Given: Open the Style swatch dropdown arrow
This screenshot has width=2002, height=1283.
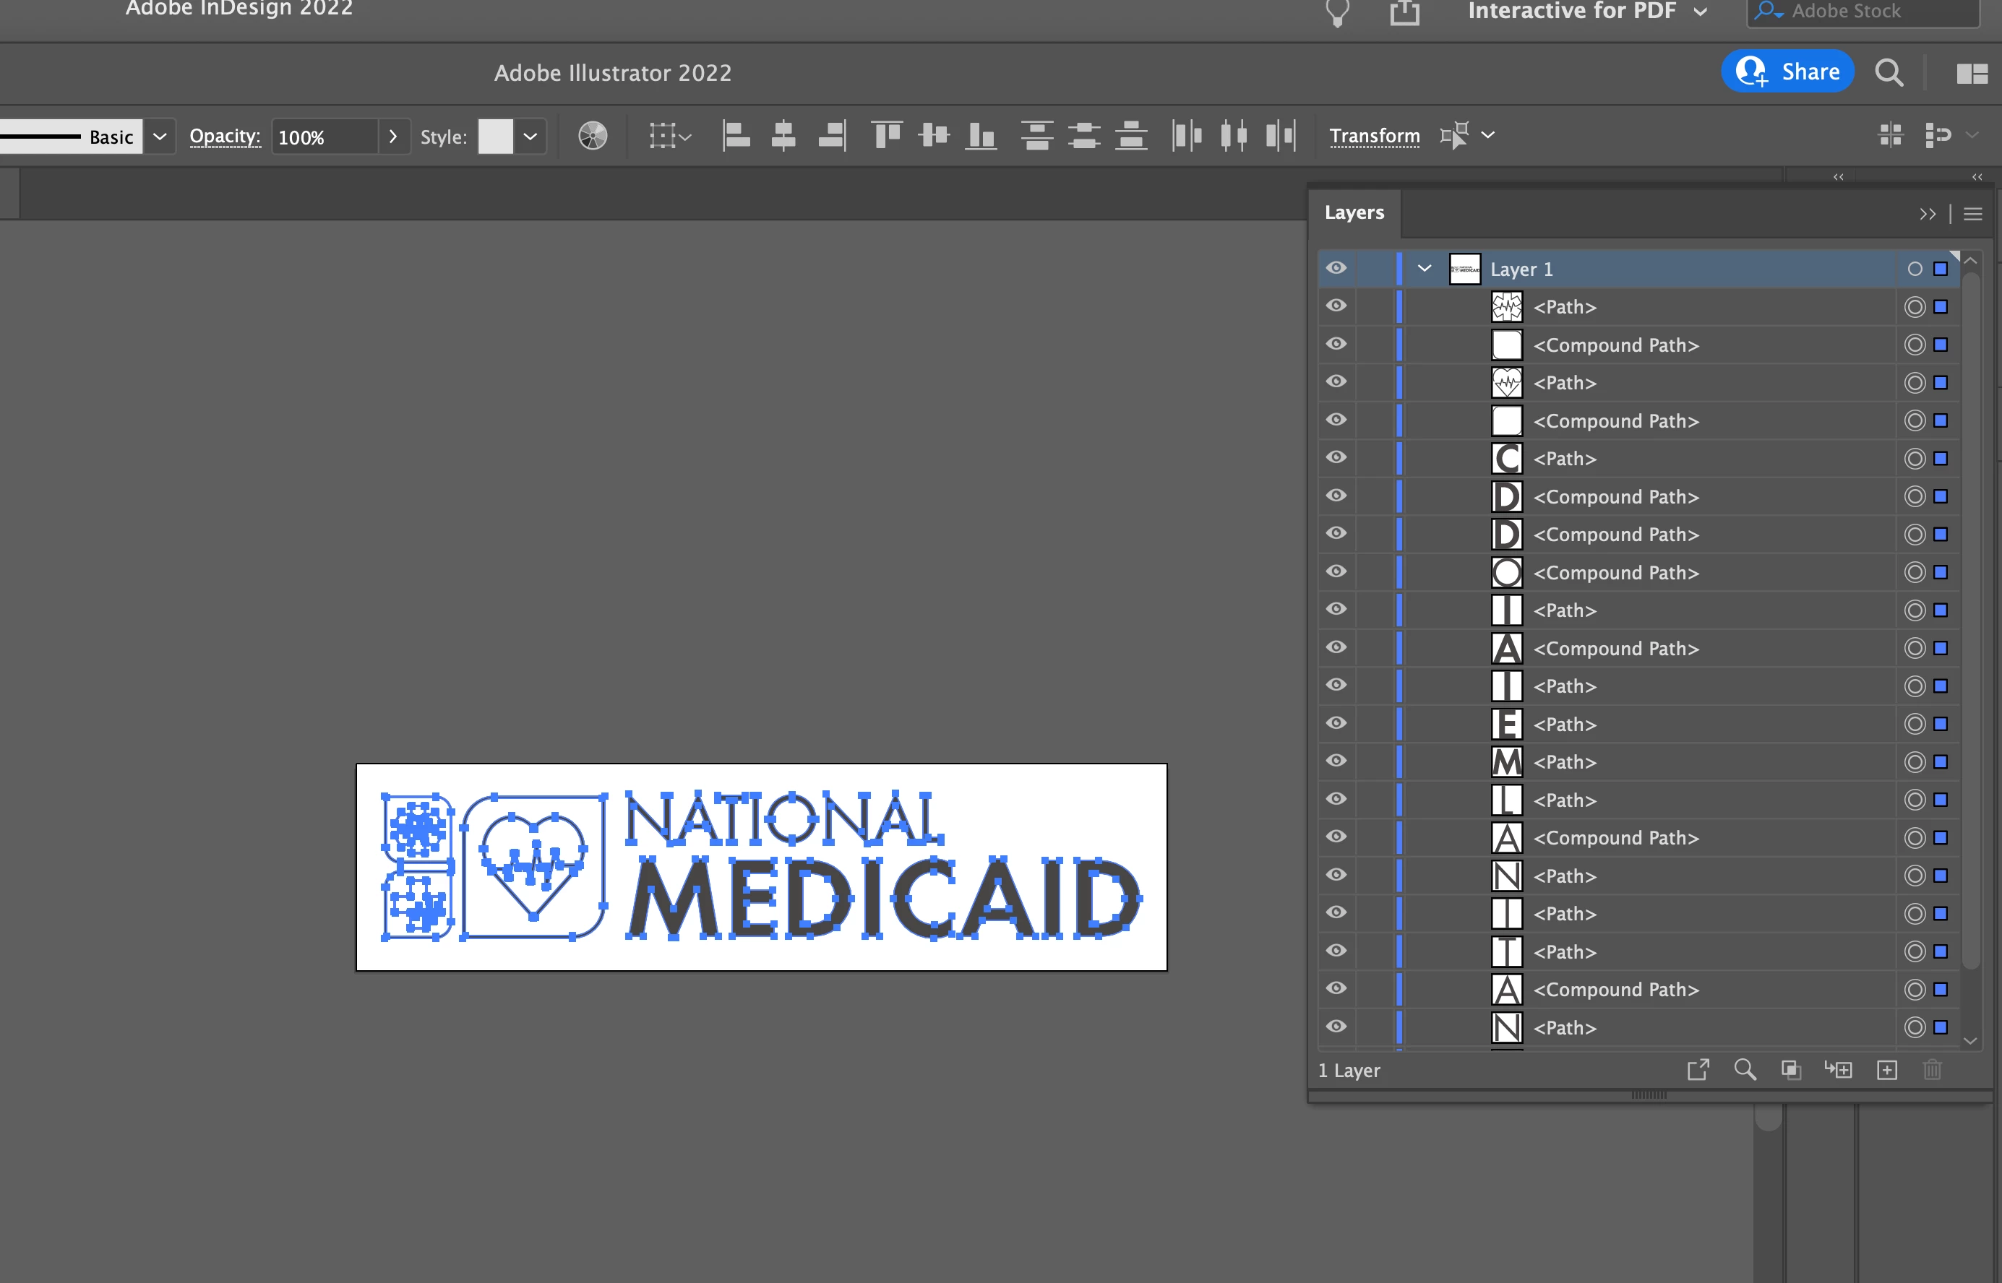Looking at the screenshot, I should click(x=530, y=137).
